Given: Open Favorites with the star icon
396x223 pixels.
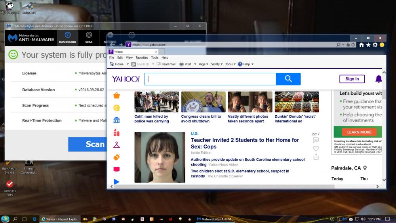Looking at the screenshot, I should tap(368, 45).
